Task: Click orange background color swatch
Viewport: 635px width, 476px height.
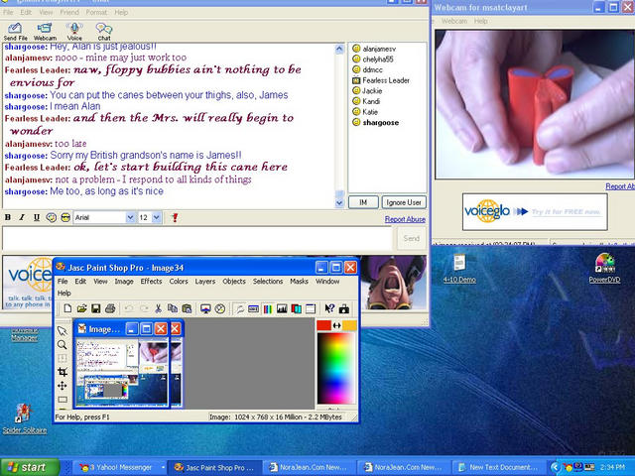Action: (349, 326)
